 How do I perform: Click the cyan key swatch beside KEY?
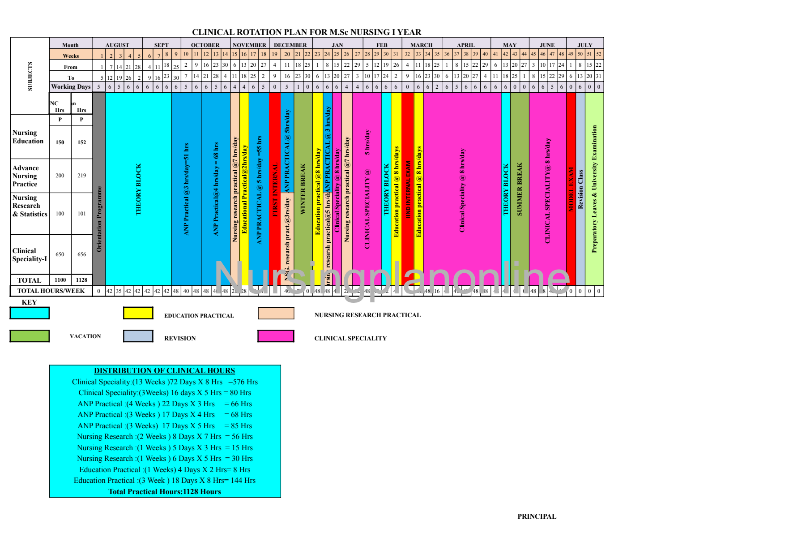(x=29, y=314)
